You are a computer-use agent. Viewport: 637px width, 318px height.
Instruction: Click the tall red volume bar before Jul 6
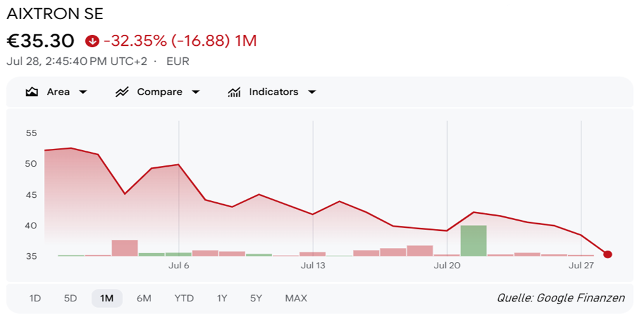click(125, 248)
